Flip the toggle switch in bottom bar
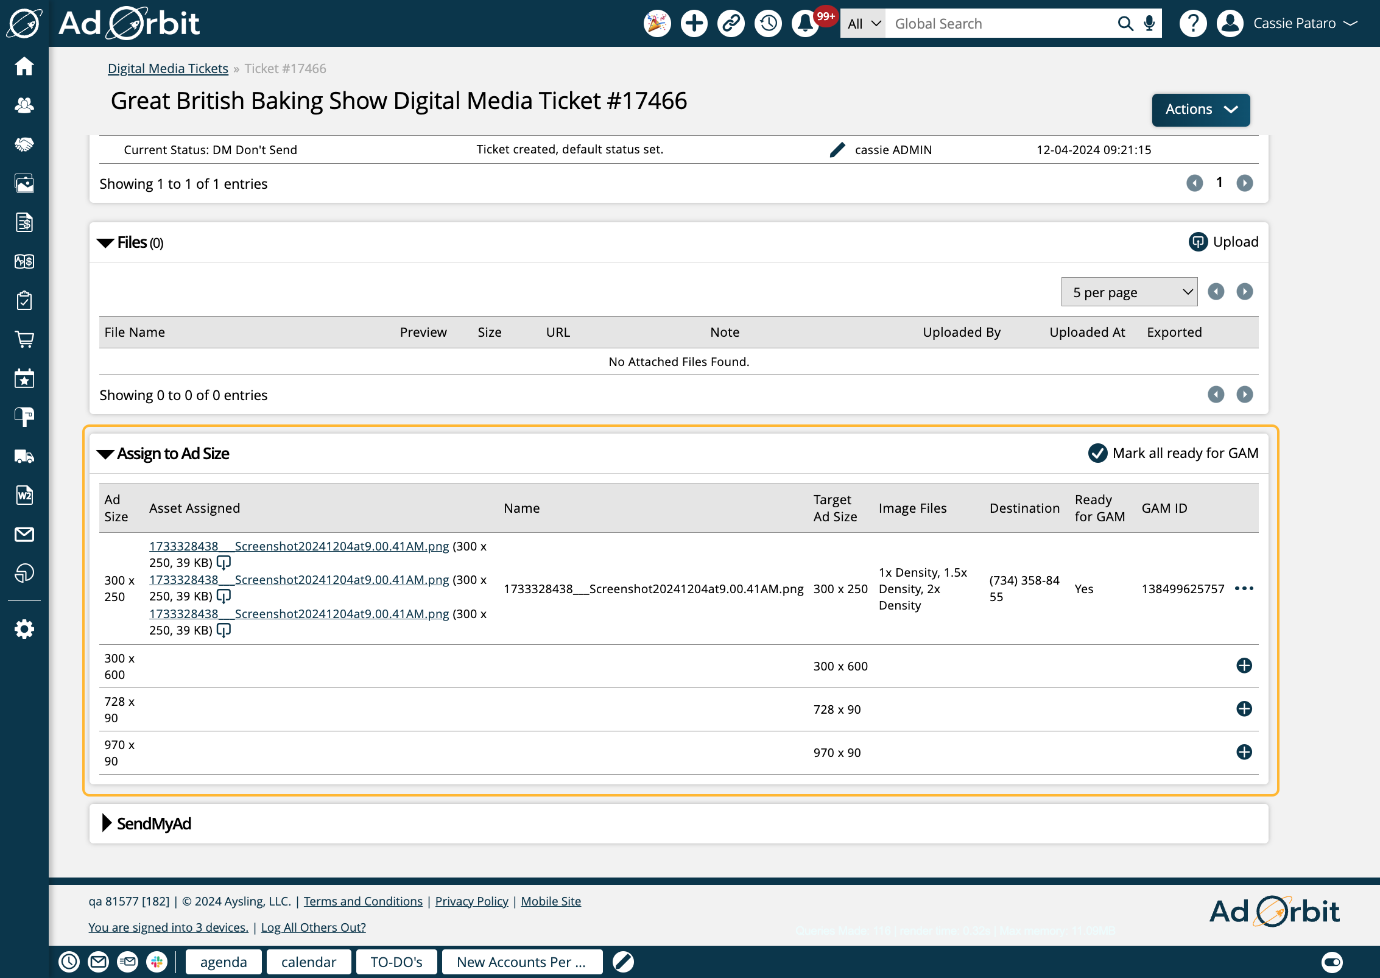 click(1332, 962)
